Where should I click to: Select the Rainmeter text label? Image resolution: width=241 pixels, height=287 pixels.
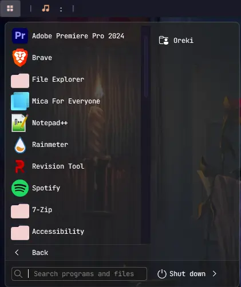click(x=50, y=145)
